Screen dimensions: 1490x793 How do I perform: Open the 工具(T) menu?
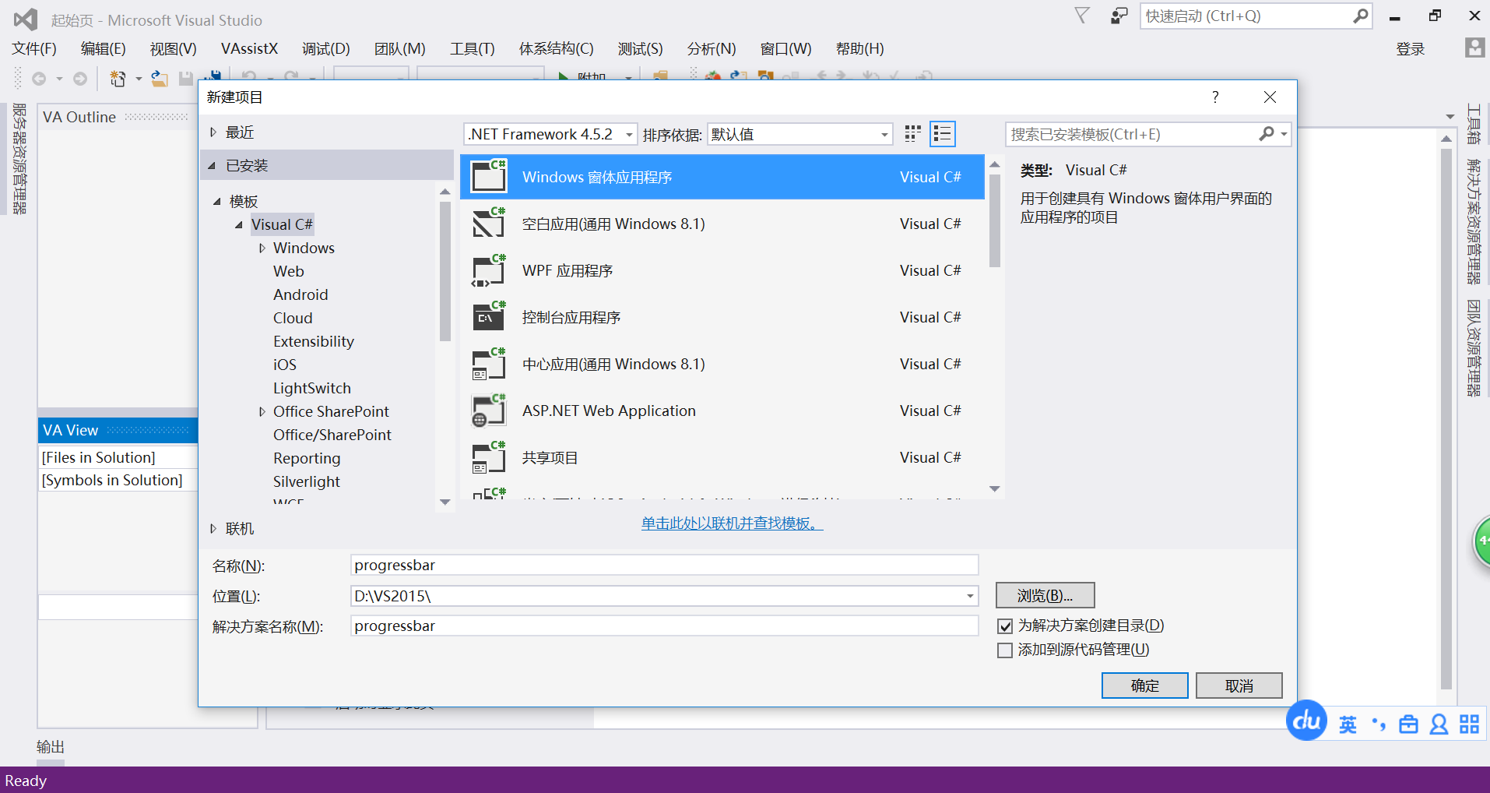click(473, 48)
